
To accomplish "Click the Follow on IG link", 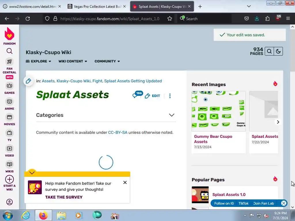I will [224, 203].
